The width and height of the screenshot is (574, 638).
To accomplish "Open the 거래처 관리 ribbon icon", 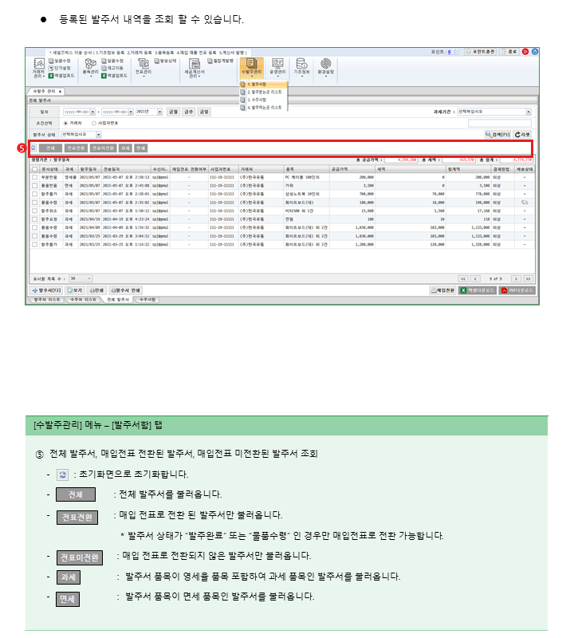I will coord(38,68).
